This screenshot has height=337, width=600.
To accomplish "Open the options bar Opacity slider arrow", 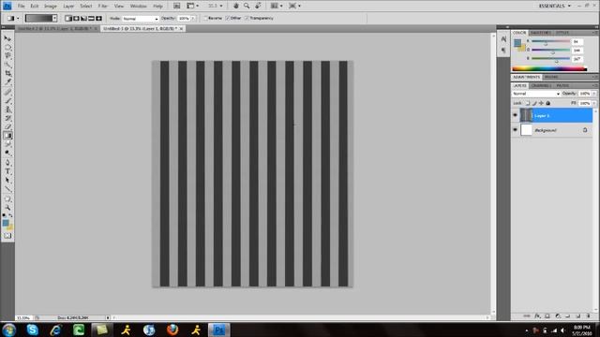I will point(193,19).
